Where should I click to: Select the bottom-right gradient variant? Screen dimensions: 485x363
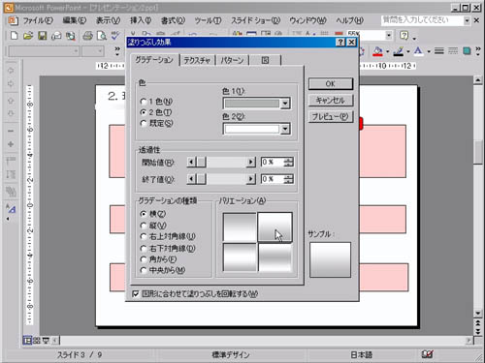275,257
